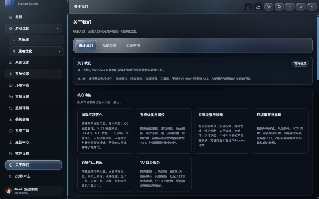
Task: Toggle the sun theme icon
Action: [x=269, y=7]
